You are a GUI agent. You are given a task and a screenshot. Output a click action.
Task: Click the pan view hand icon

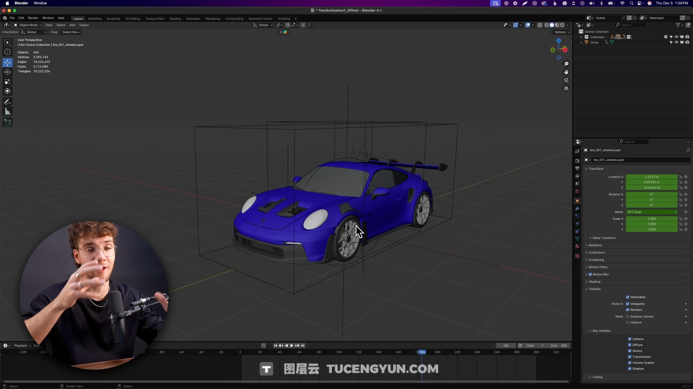click(x=566, y=72)
